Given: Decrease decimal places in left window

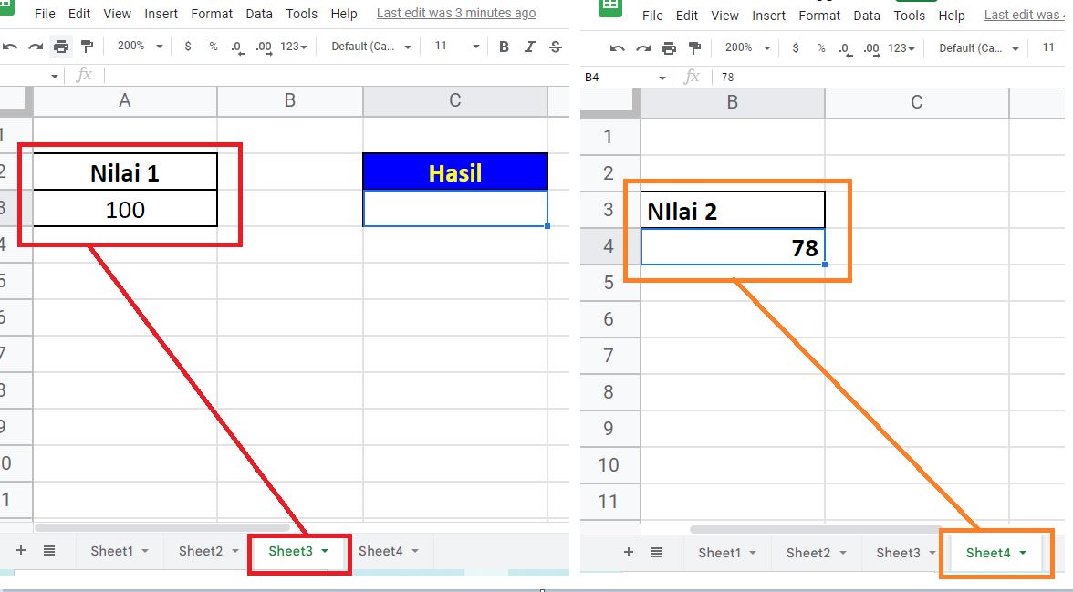Looking at the screenshot, I should point(237,47).
